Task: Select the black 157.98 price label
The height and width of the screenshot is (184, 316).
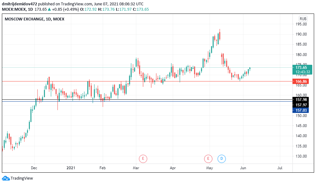Action: point(301,100)
